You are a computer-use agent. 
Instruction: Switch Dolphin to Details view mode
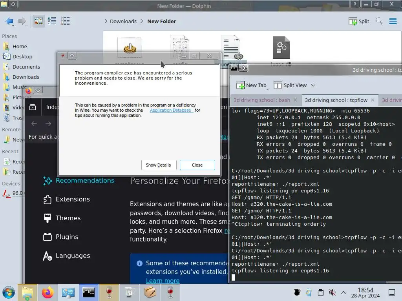point(66,21)
